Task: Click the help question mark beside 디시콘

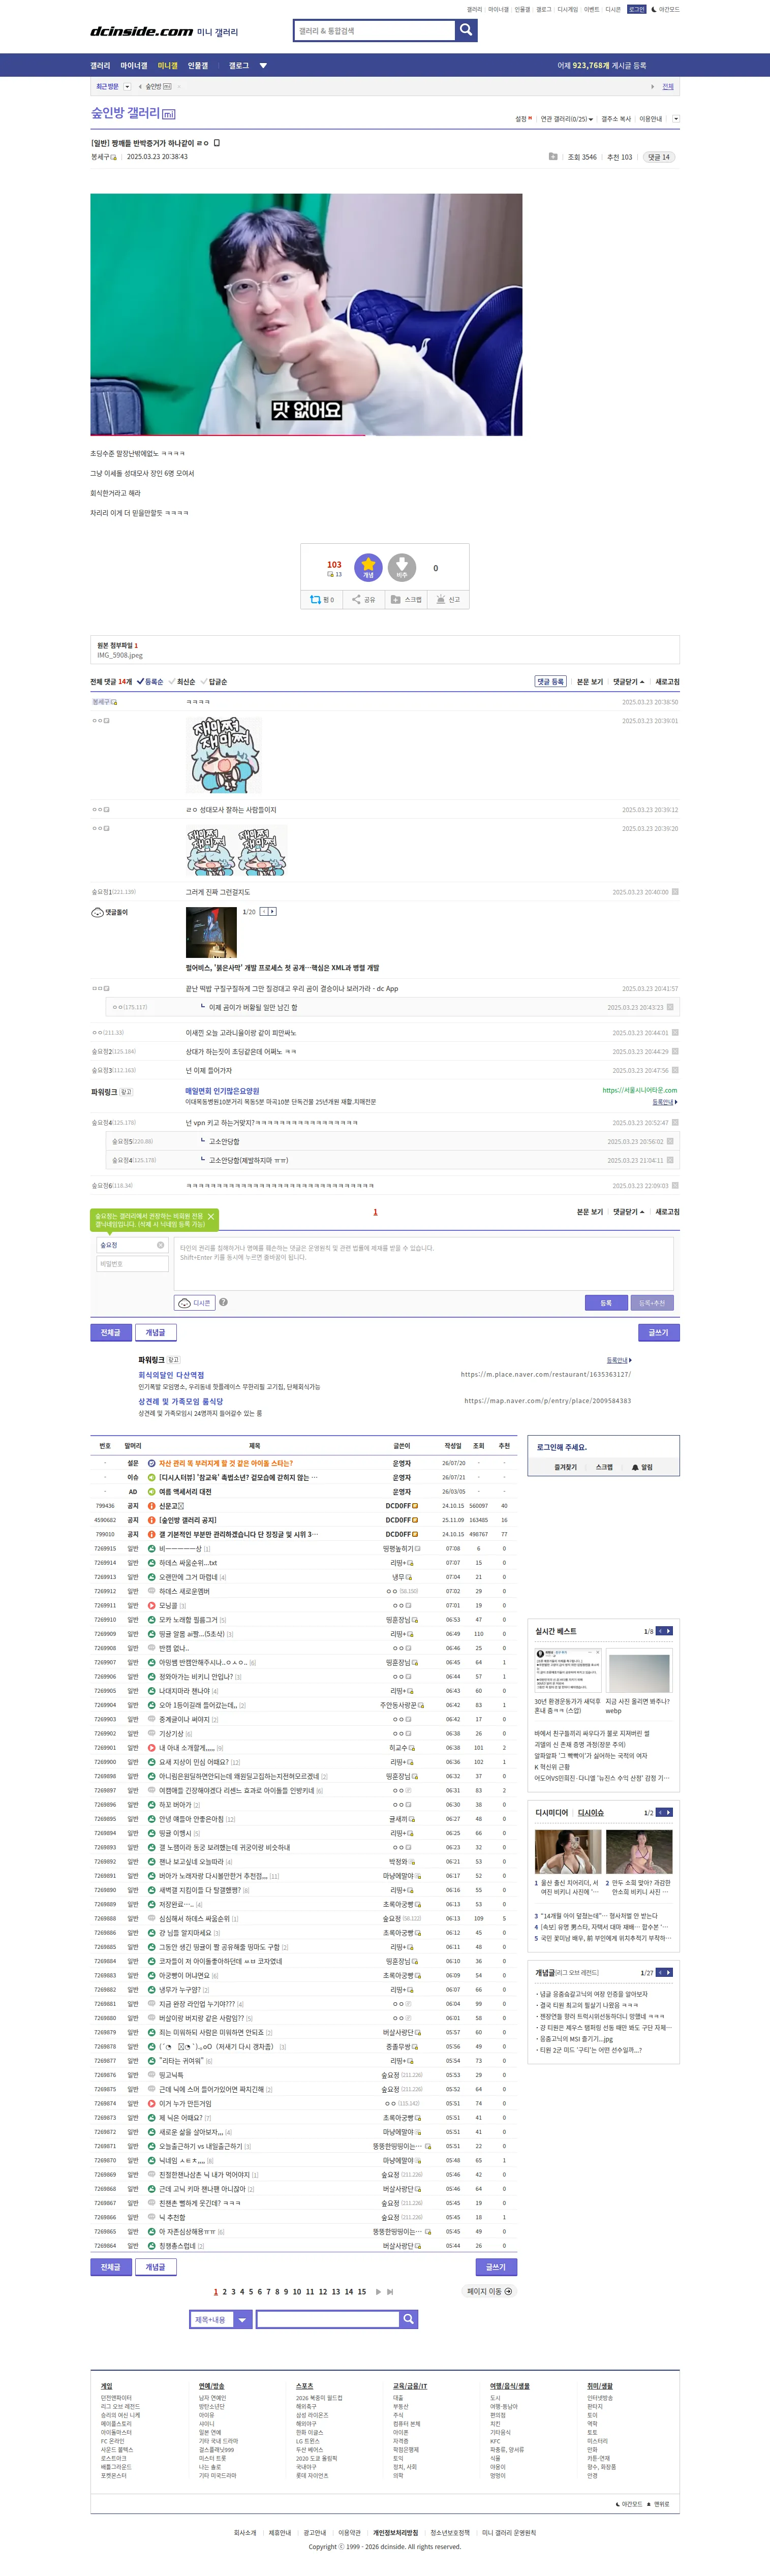Action: coord(223,1302)
